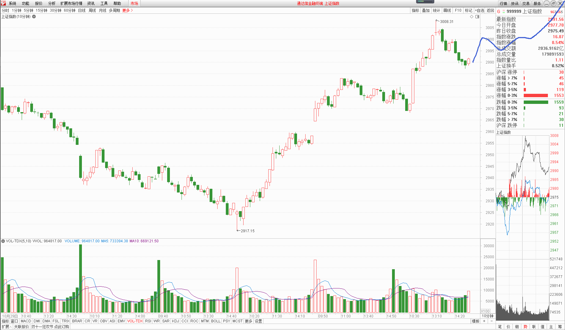Click the zoom out minus button
Screen dimensions: 565x330
[491, 321]
